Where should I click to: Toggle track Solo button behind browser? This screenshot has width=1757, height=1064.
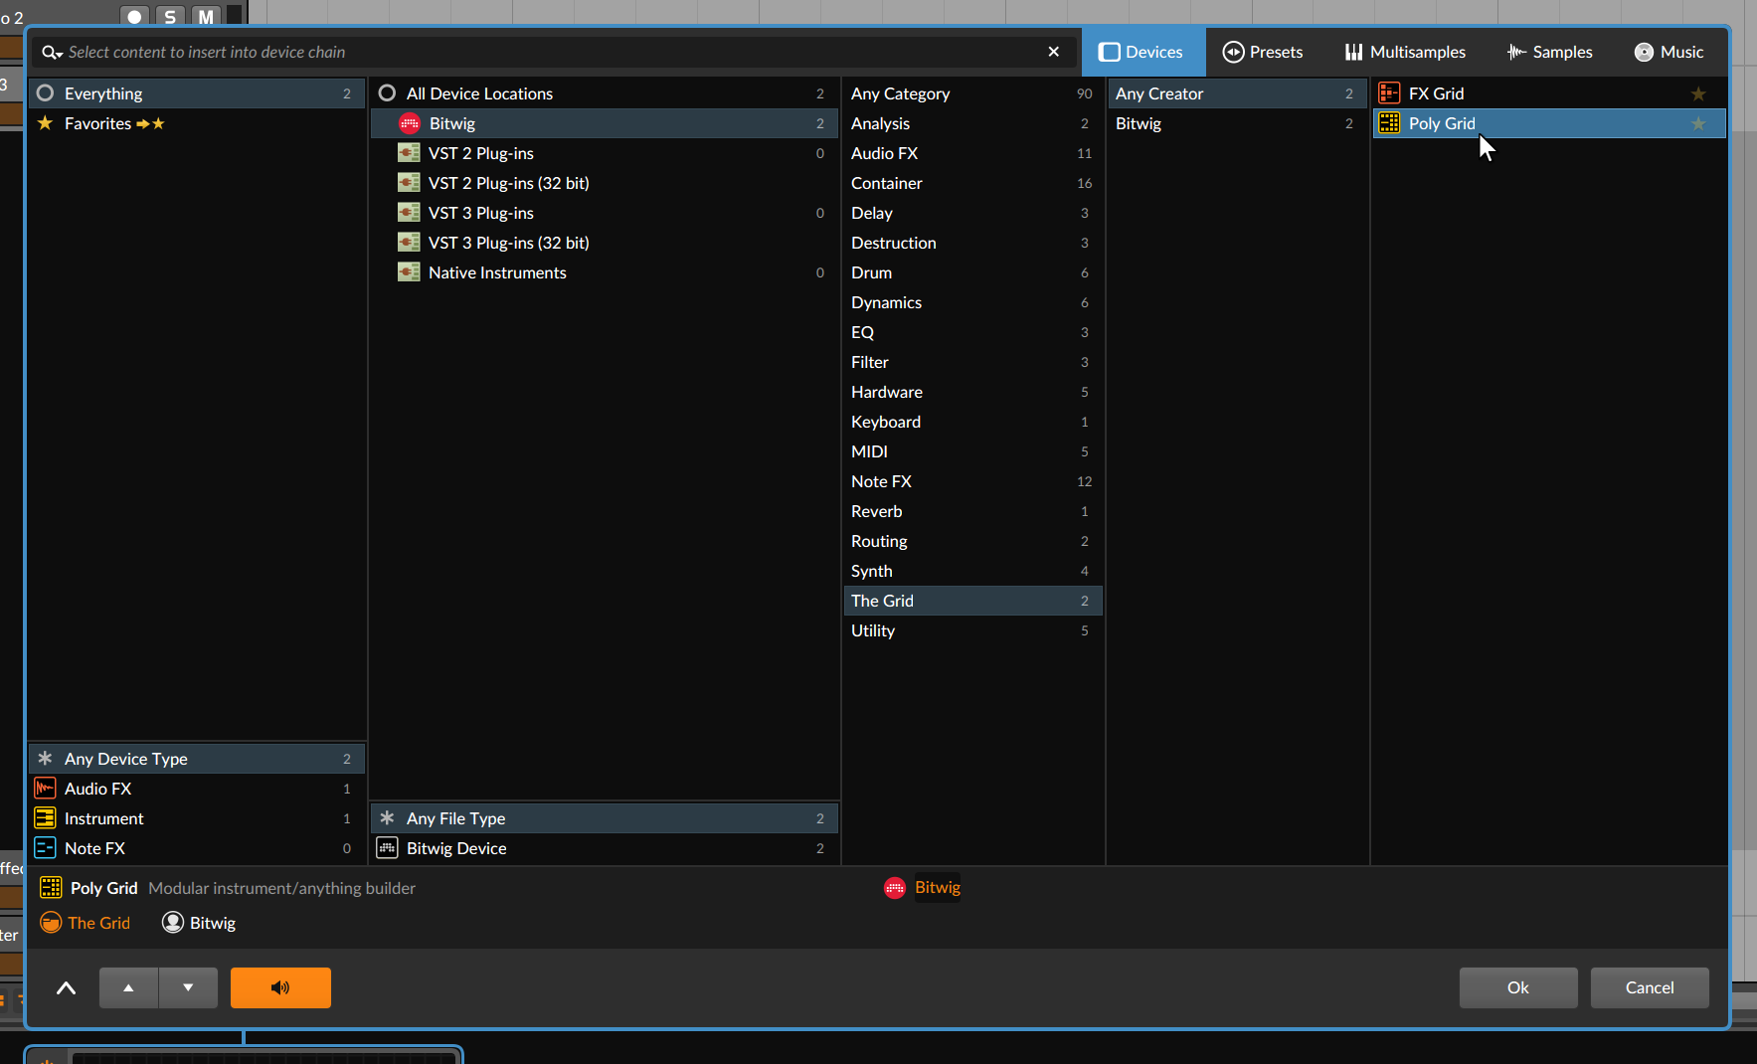click(170, 16)
